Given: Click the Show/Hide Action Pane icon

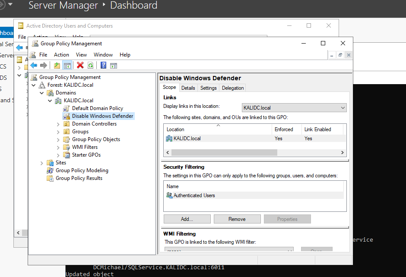Looking at the screenshot, I should [114, 66].
